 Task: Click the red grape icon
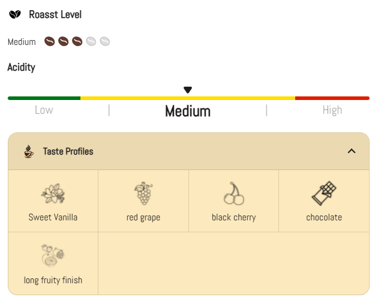coord(143,193)
